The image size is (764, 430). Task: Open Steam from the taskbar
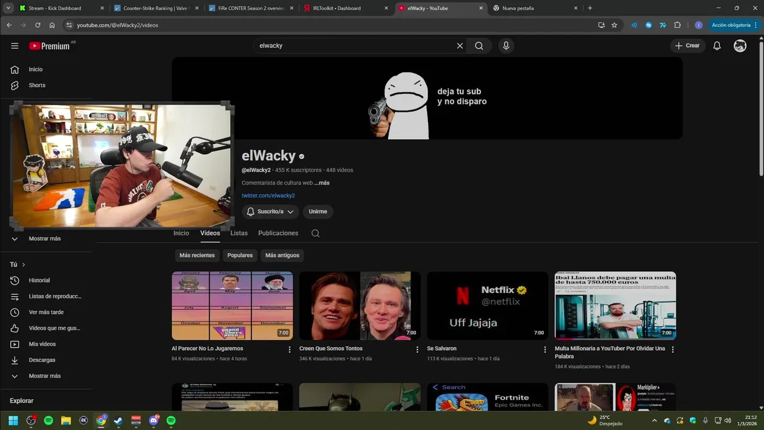[x=118, y=420]
